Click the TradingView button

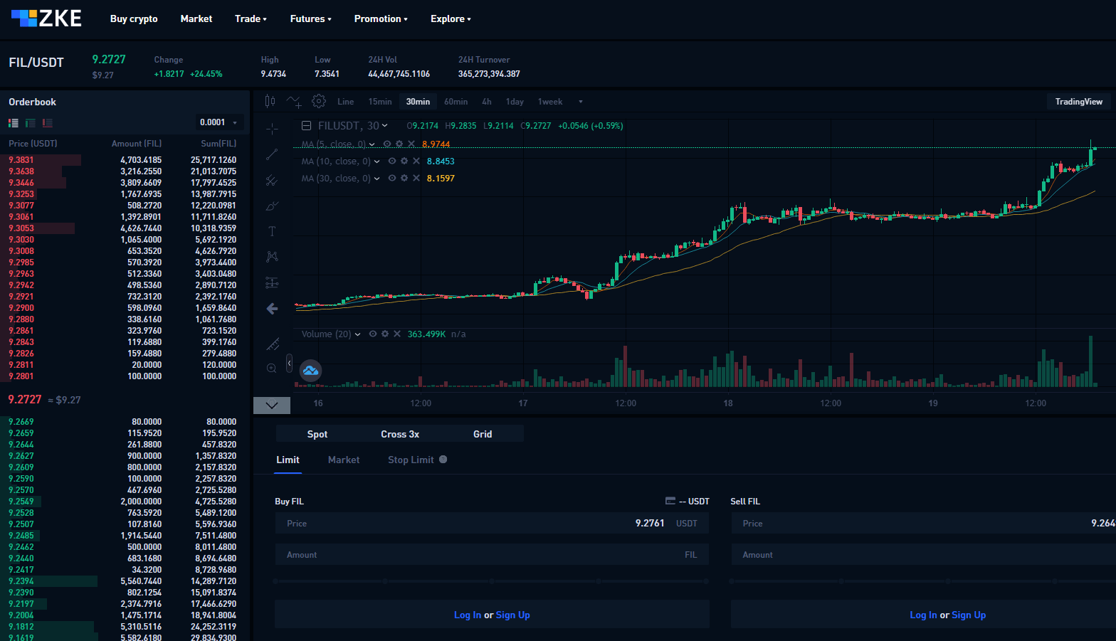(x=1078, y=102)
